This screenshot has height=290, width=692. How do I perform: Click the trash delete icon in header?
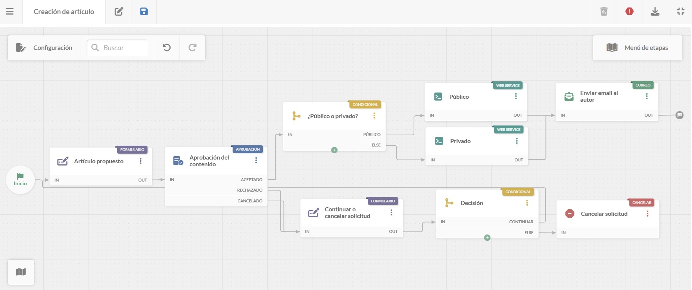coord(604,12)
